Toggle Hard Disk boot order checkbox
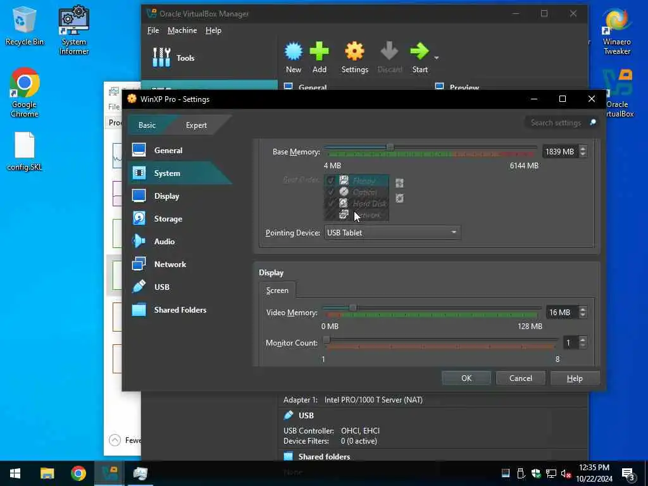This screenshot has width=648, height=486. [330, 203]
